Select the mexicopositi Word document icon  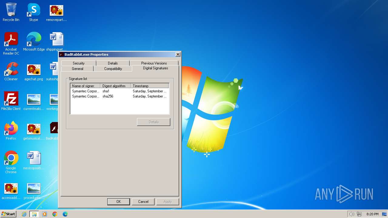pyautogui.click(x=34, y=160)
